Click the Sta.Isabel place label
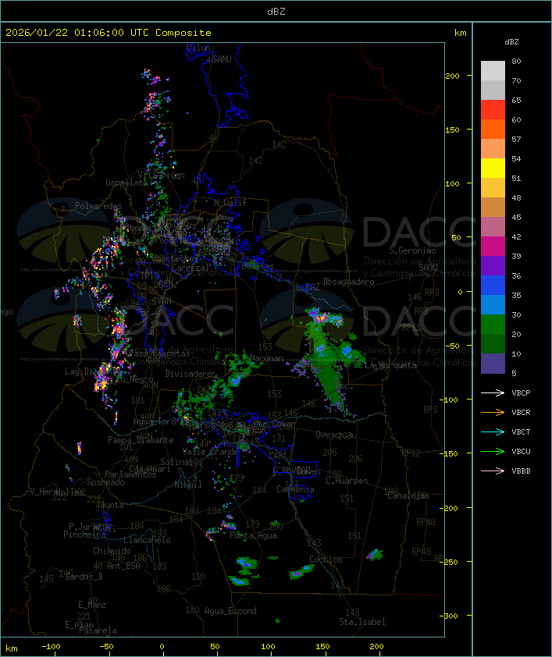552x657 pixels. point(362,622)
